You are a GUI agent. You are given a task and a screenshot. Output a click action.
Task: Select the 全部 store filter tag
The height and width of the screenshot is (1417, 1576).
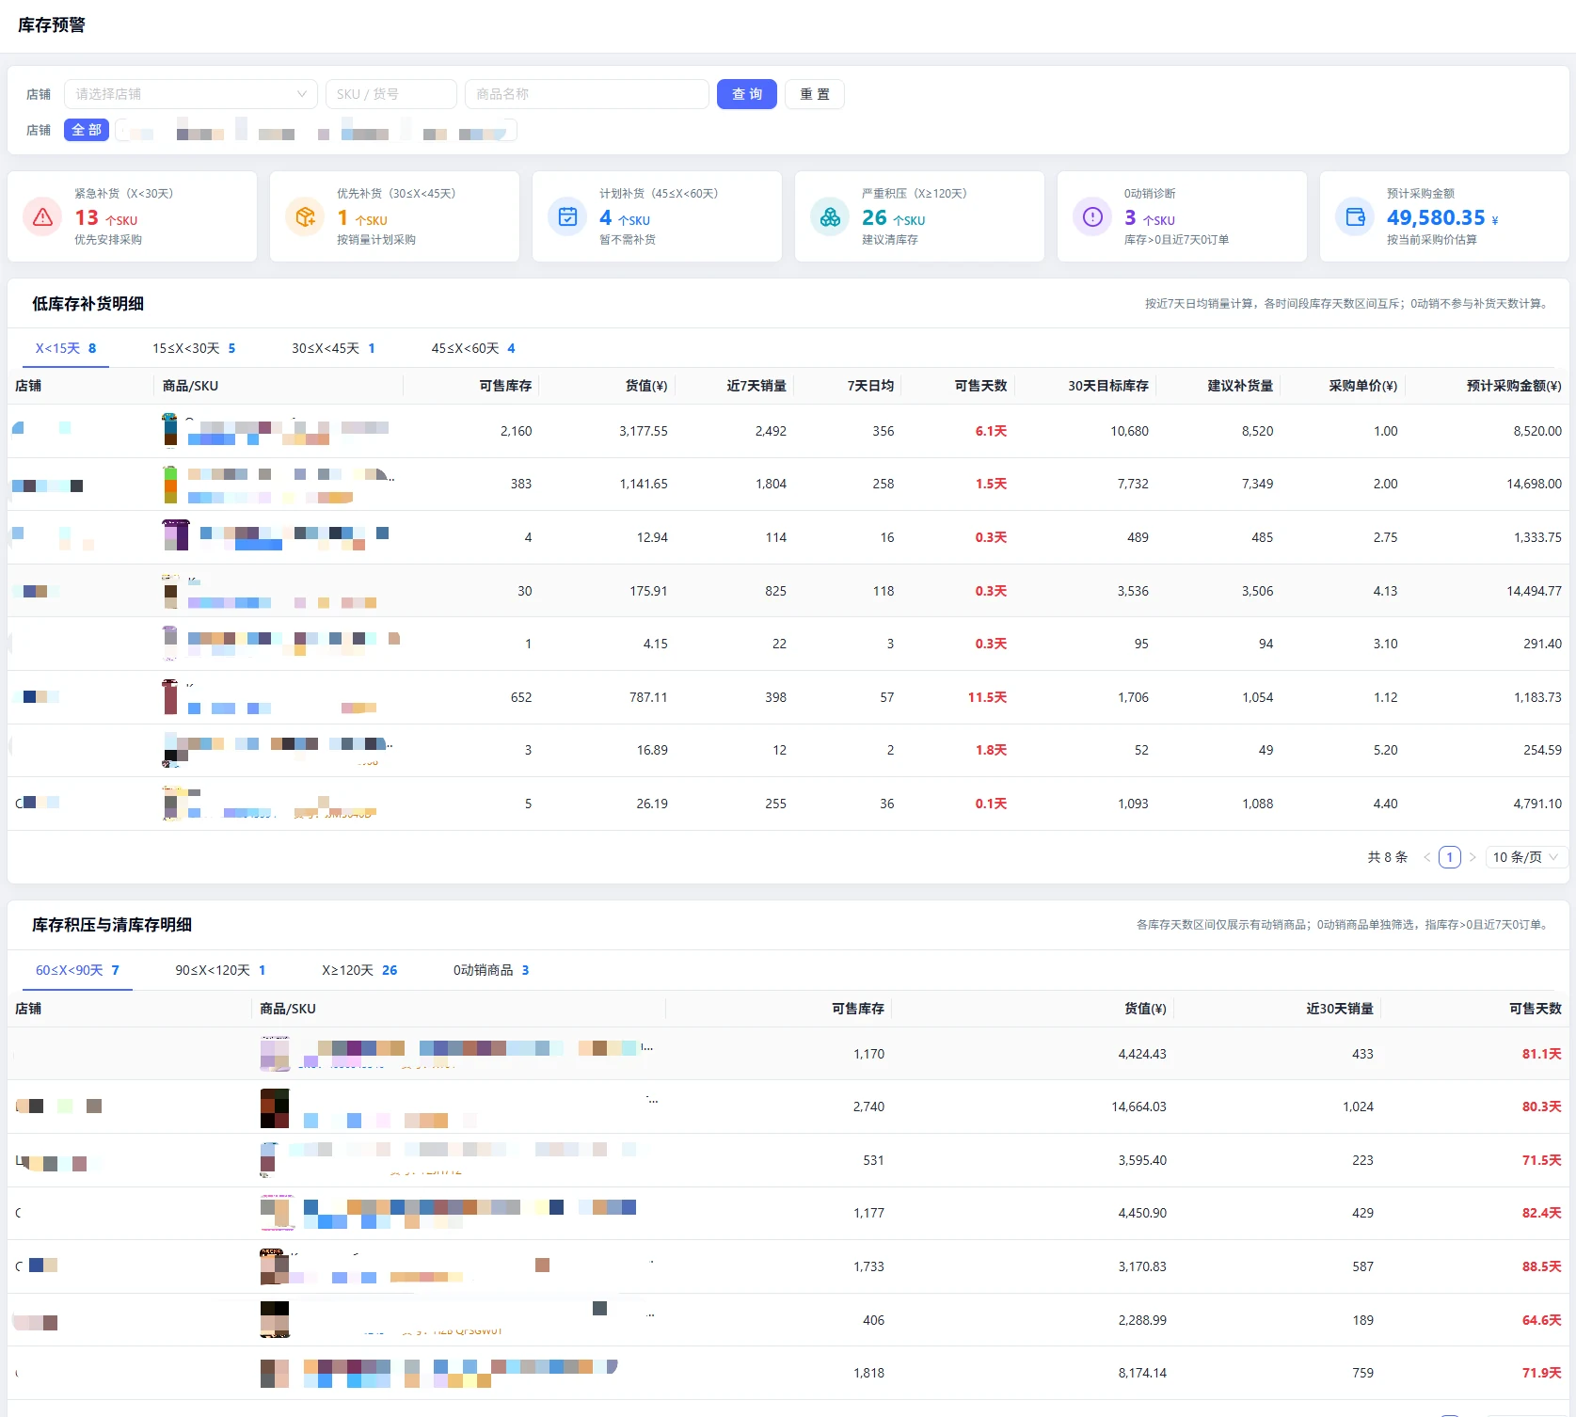point(87,130)
